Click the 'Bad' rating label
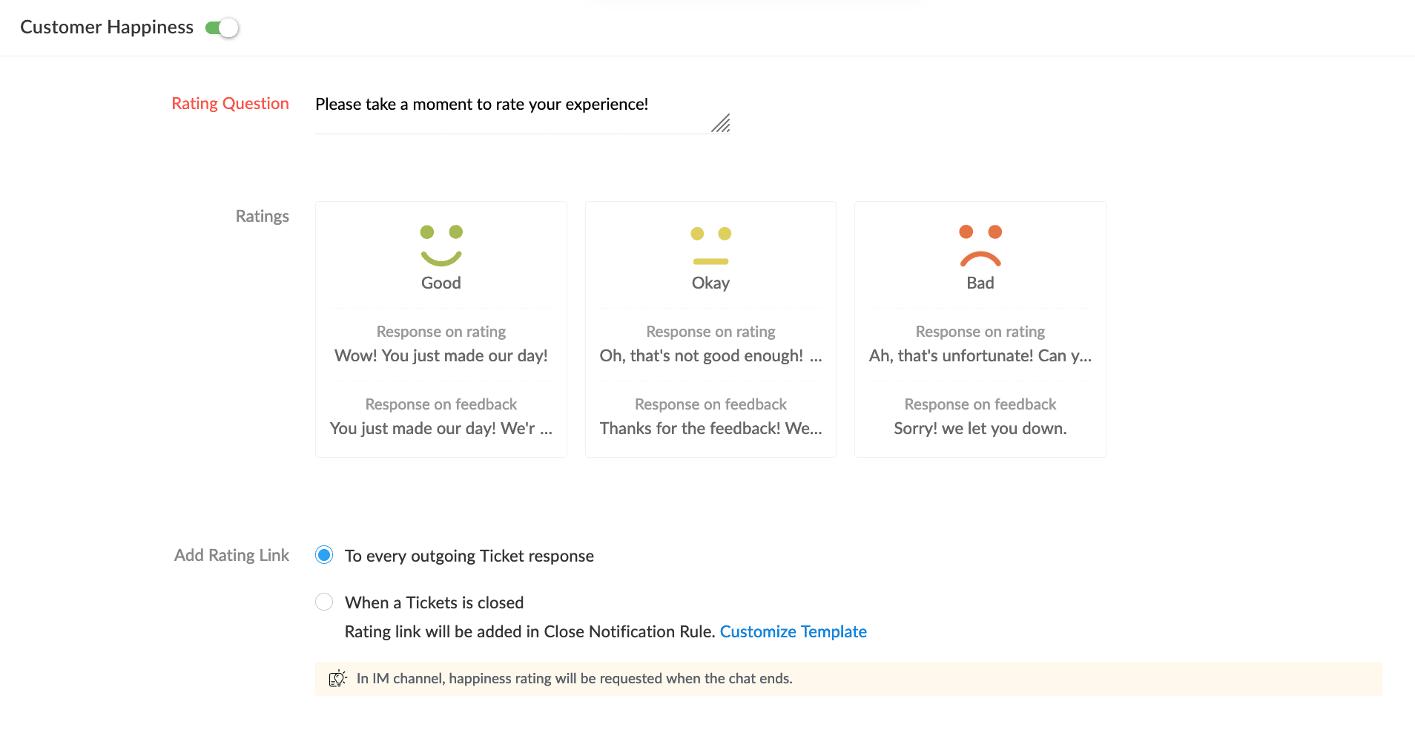 pos(980,283)
